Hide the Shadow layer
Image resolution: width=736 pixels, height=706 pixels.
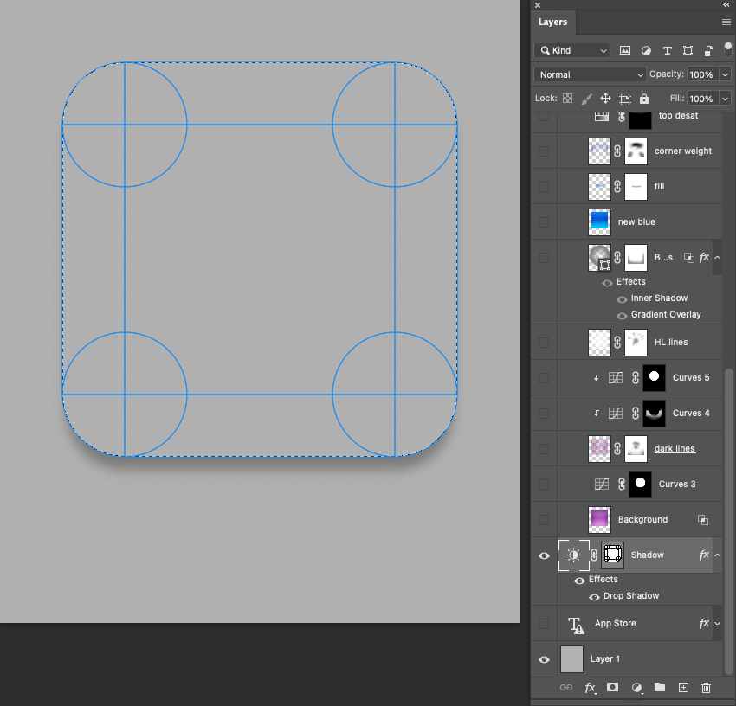544,555
